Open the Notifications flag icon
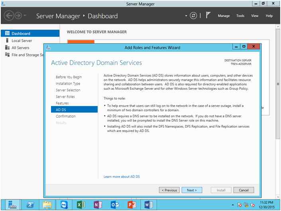The width and height of the screenshot is (281, 211). (208, 15)
